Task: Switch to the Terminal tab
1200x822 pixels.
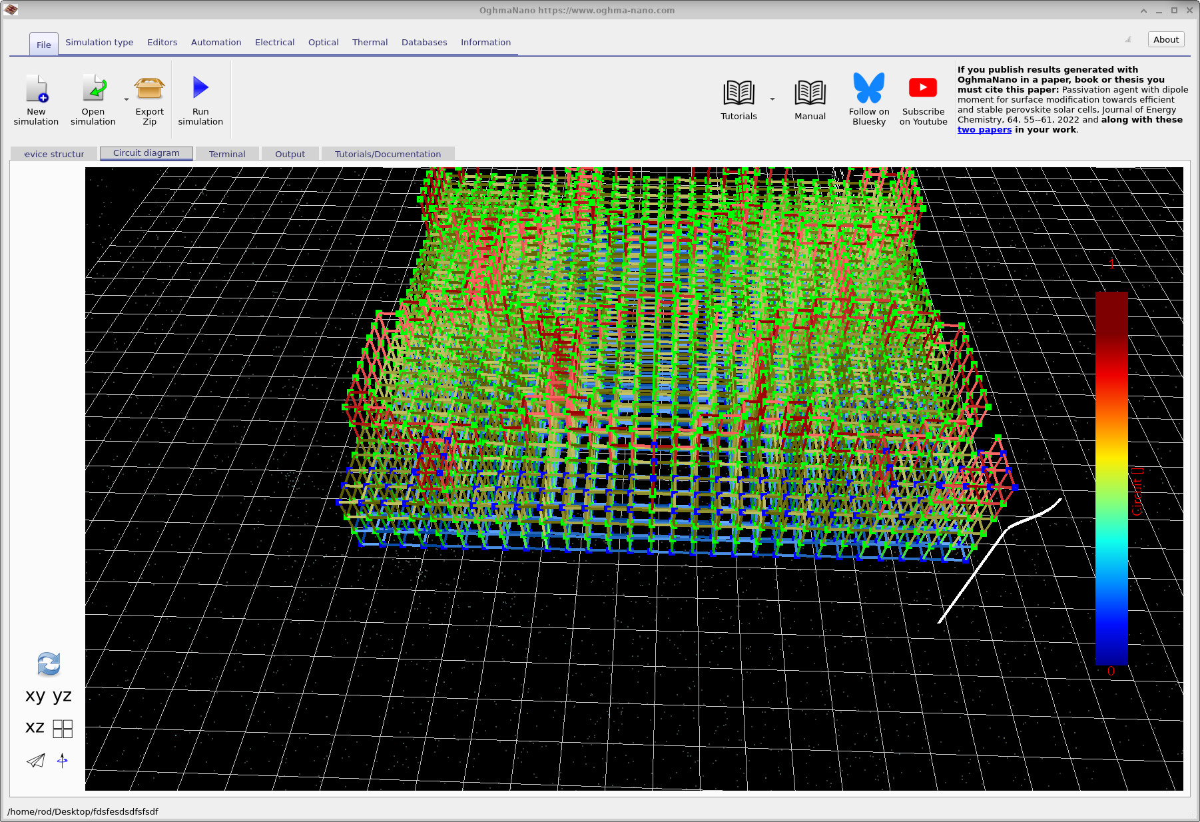Action: tap(227, 154)
